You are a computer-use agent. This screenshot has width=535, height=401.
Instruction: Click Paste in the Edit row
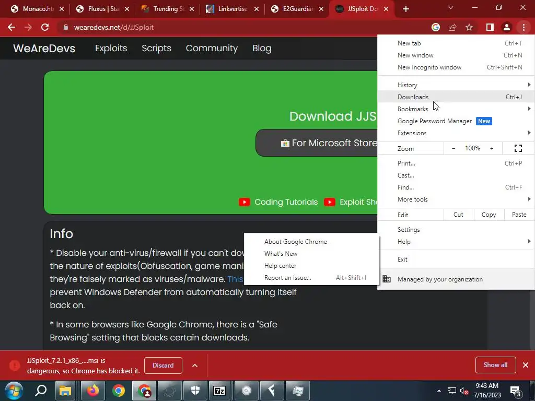tap(519, 215)
